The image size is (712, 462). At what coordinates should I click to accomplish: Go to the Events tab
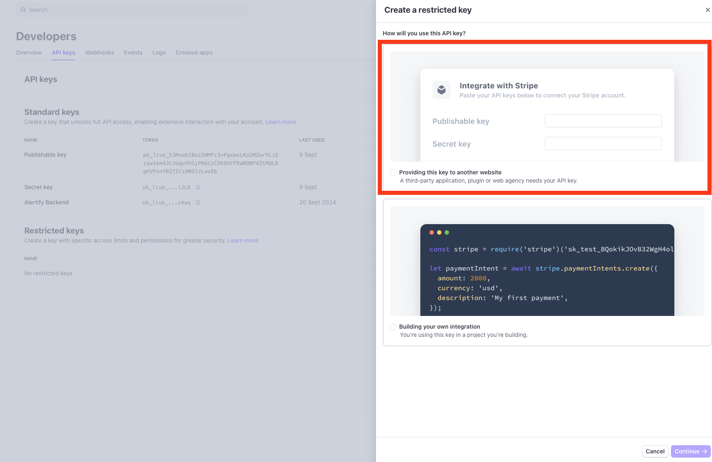(133, 53)
